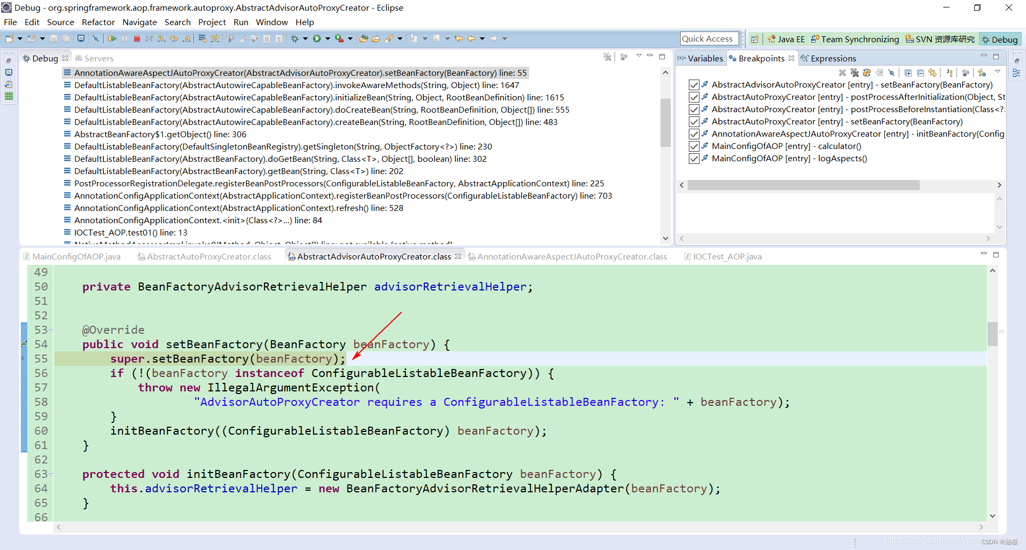Click the Suspend icon in toolbar
This screenshot has height=550, width=1026.
[x=125, y=38]
